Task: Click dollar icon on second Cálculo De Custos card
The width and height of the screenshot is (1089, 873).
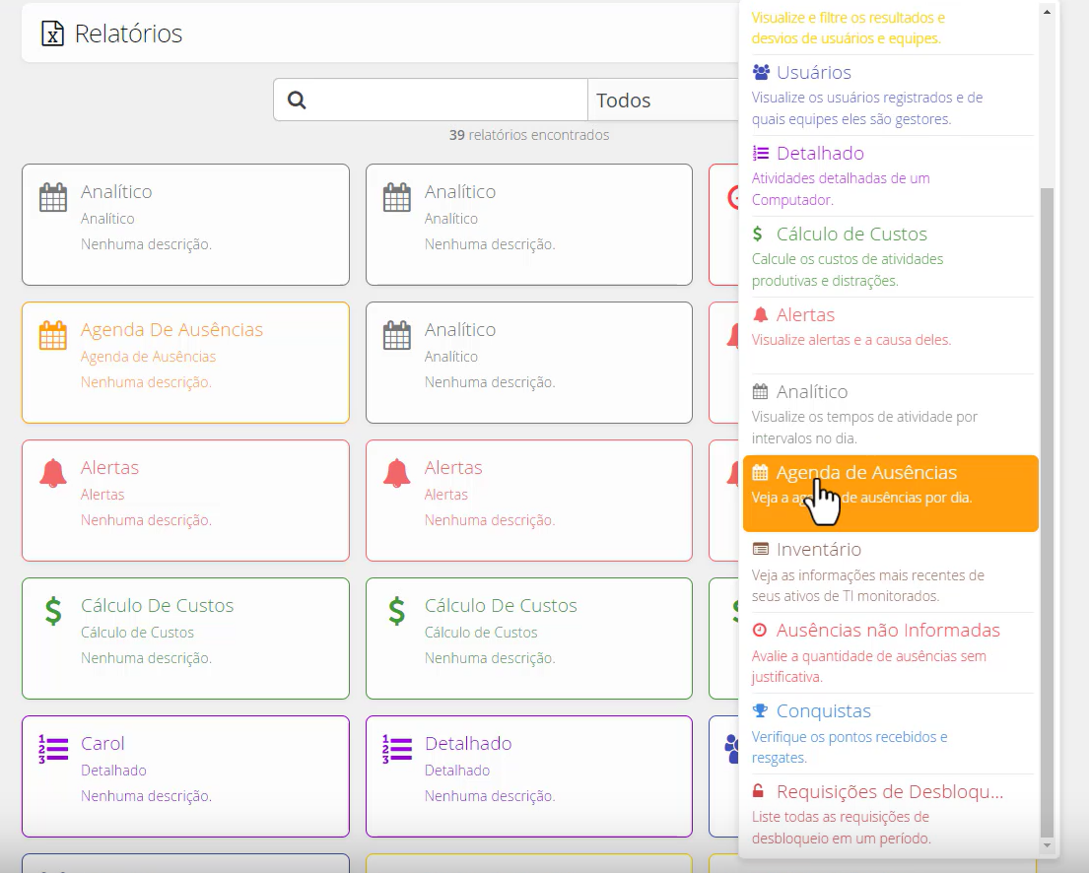Action: click(x=396, y=611)
